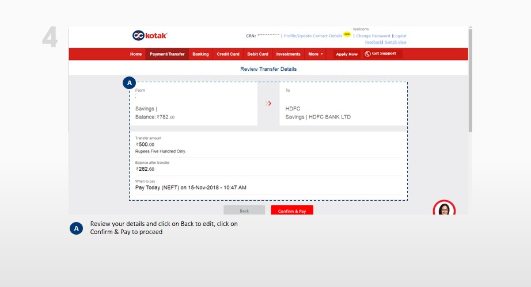This screenshot has height=287, width=531.
Task: Open Profile/Update Contact Details link
Action: coord(313,36)
